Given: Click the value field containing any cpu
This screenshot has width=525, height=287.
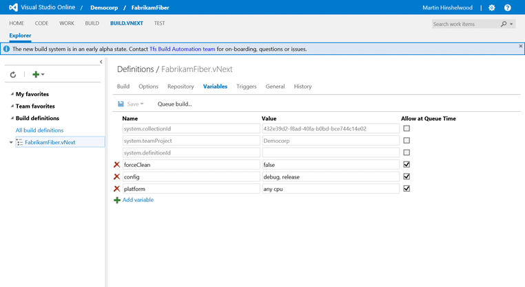Looking at the screenshot, I should coord(331,189).
